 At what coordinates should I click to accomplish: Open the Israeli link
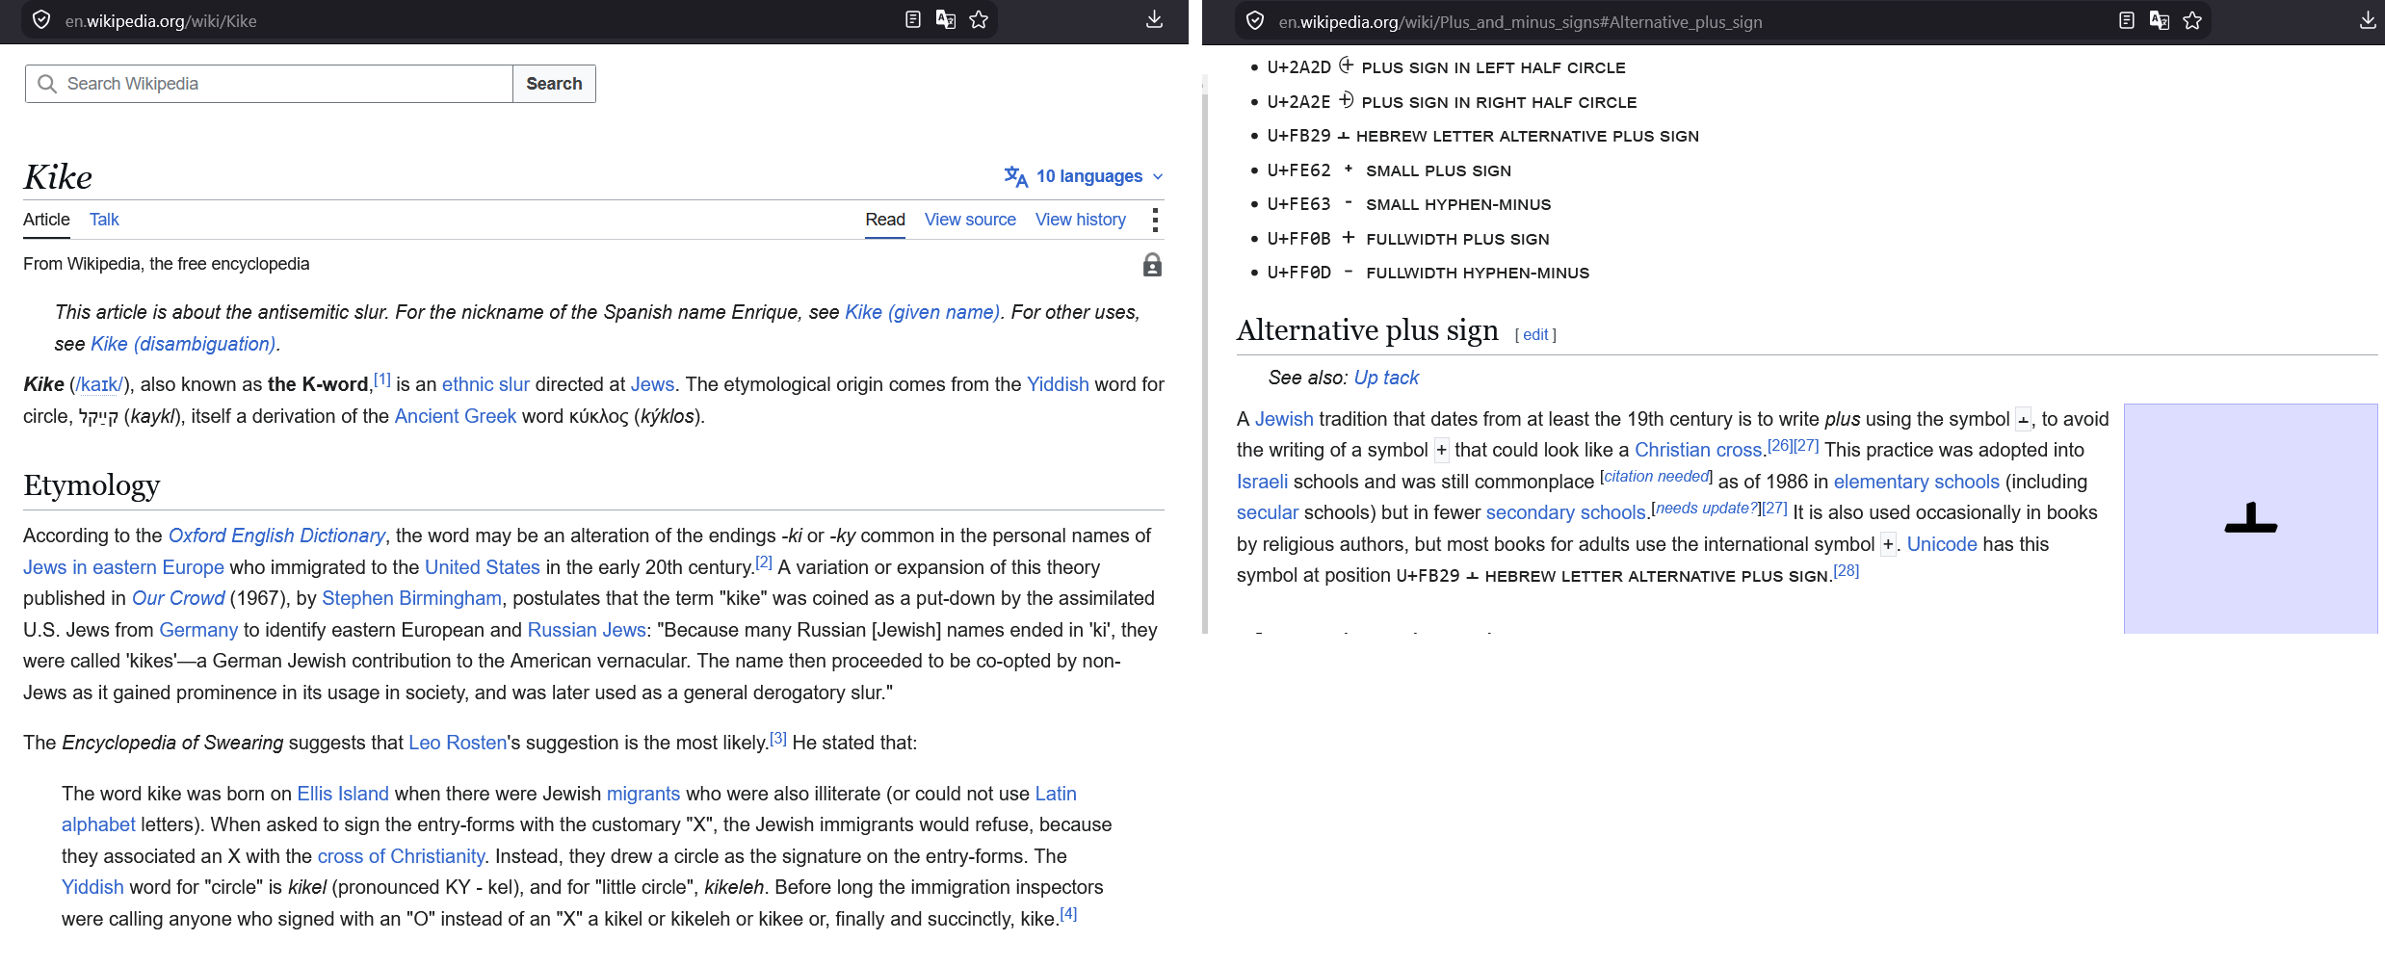coord(1262,482)
